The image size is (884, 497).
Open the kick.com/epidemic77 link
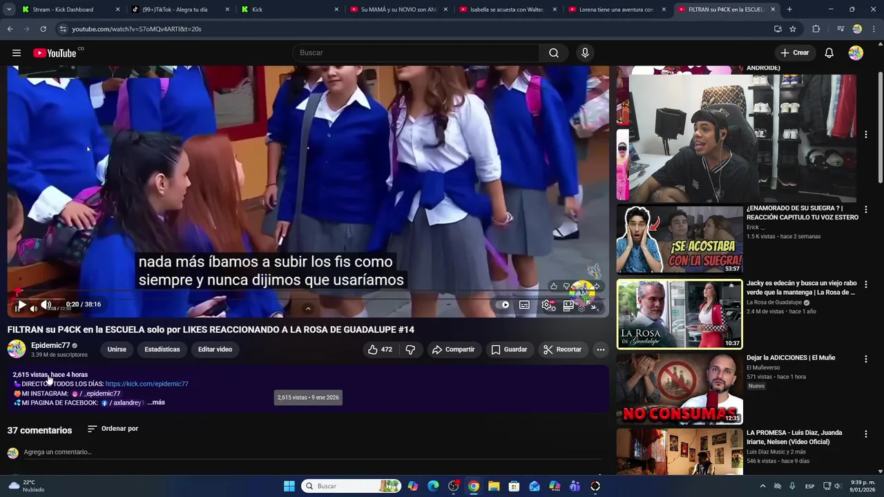pyautogui.click(x=147, y=384)
